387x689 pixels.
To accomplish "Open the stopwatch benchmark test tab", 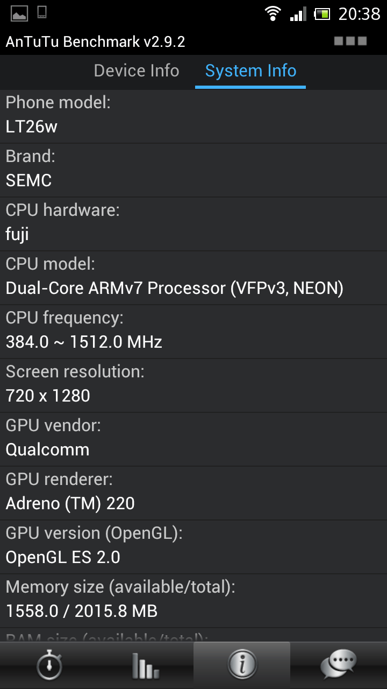I will click(x=48, y=665).
